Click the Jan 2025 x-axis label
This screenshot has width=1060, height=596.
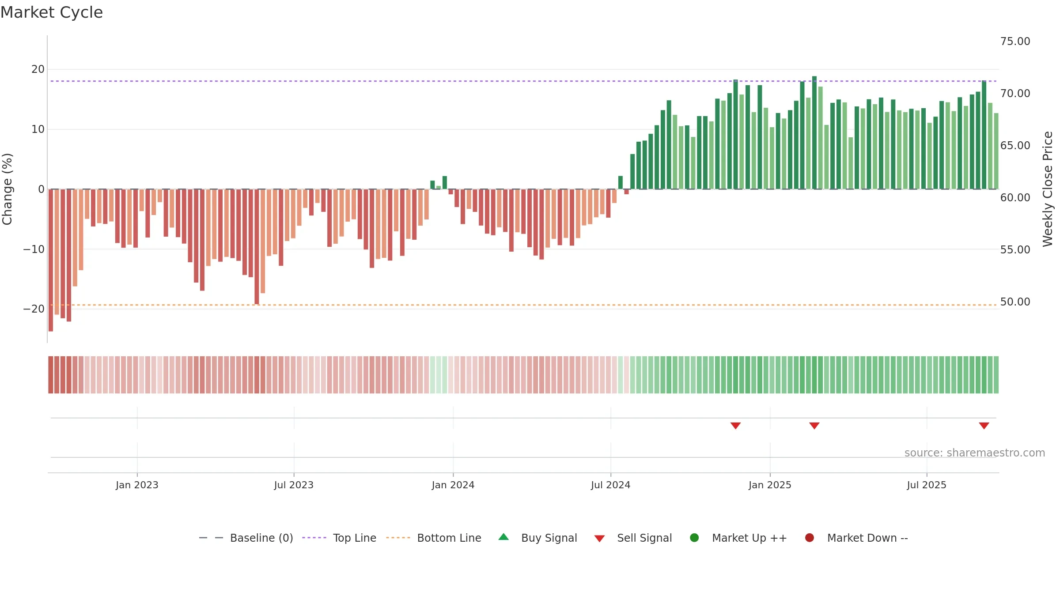(770, 485)
